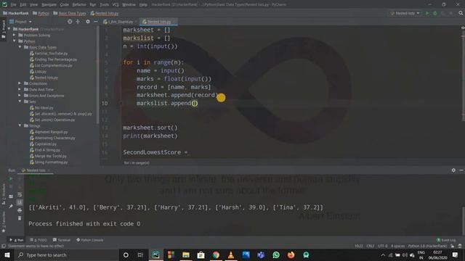The image size is (465, 261).
Task: Open Cortana circle on taskbar
Action: pos(126,254)
